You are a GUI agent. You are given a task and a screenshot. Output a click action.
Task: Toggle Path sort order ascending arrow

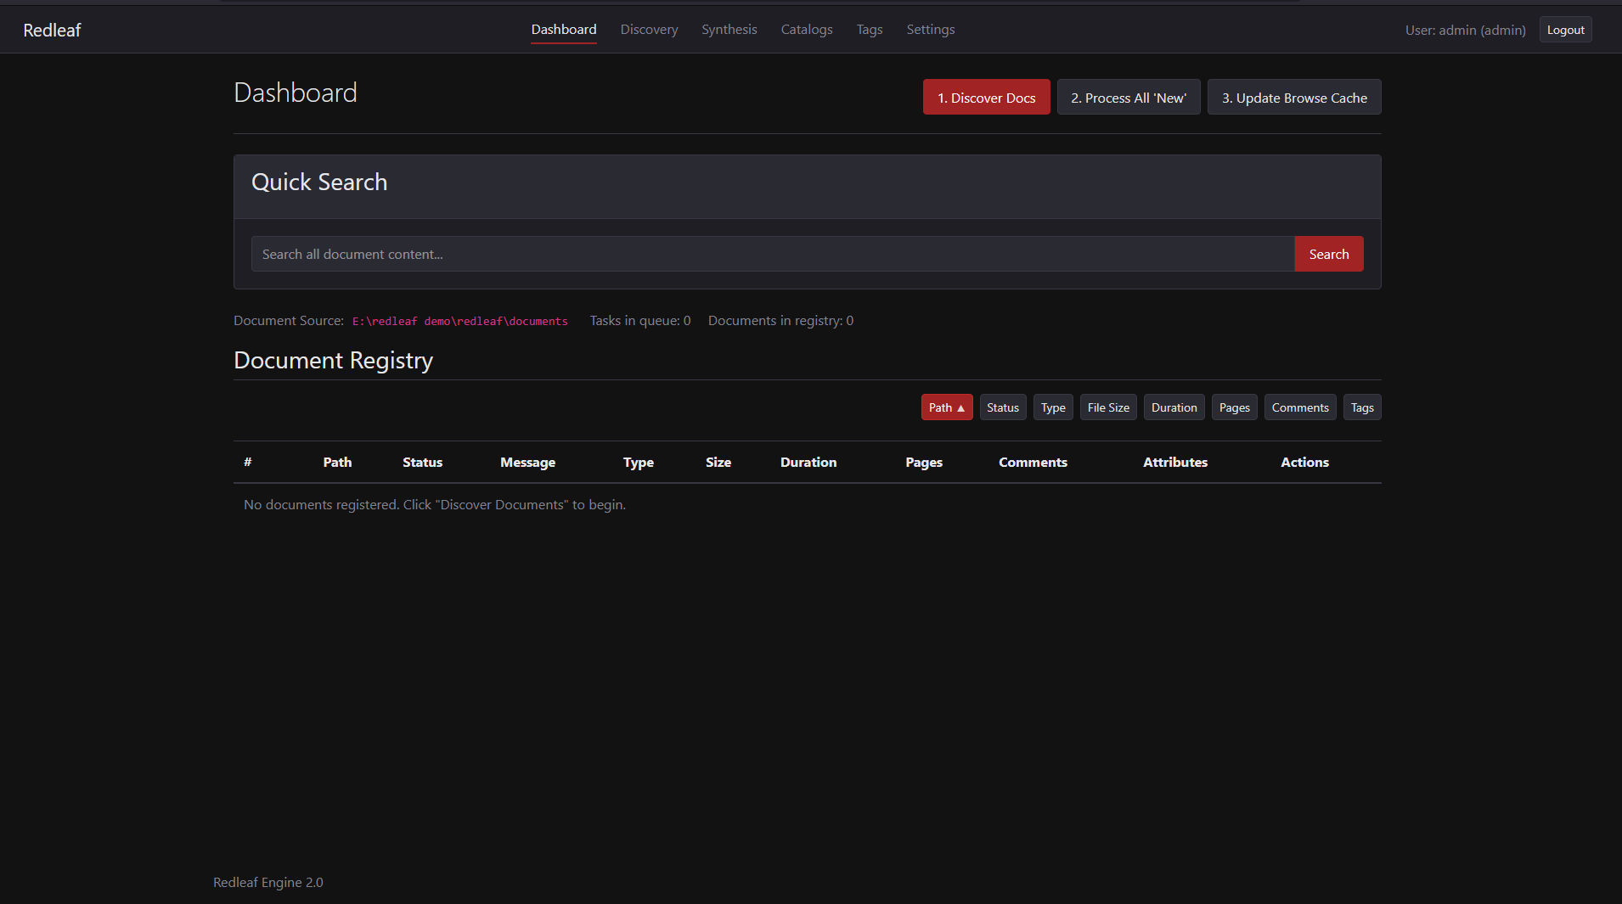coord(946,407)
